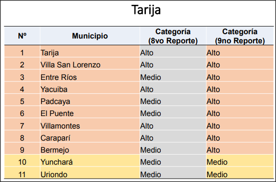
Task: Select Entre Ríos 8vo Reporte Medio cell
Action: (x=173, y=77)
